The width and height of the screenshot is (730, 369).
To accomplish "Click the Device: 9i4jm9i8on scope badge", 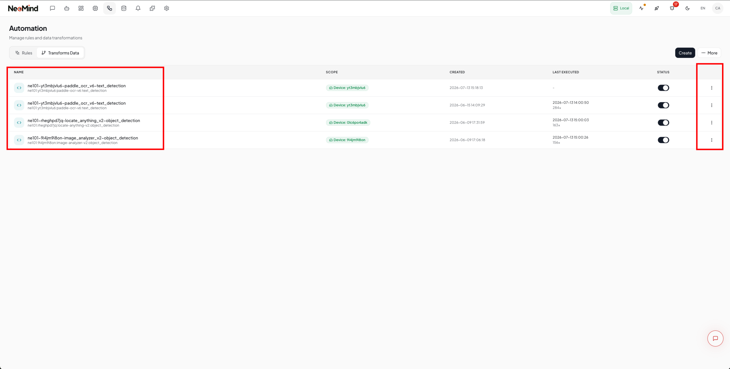I will 347,140.
